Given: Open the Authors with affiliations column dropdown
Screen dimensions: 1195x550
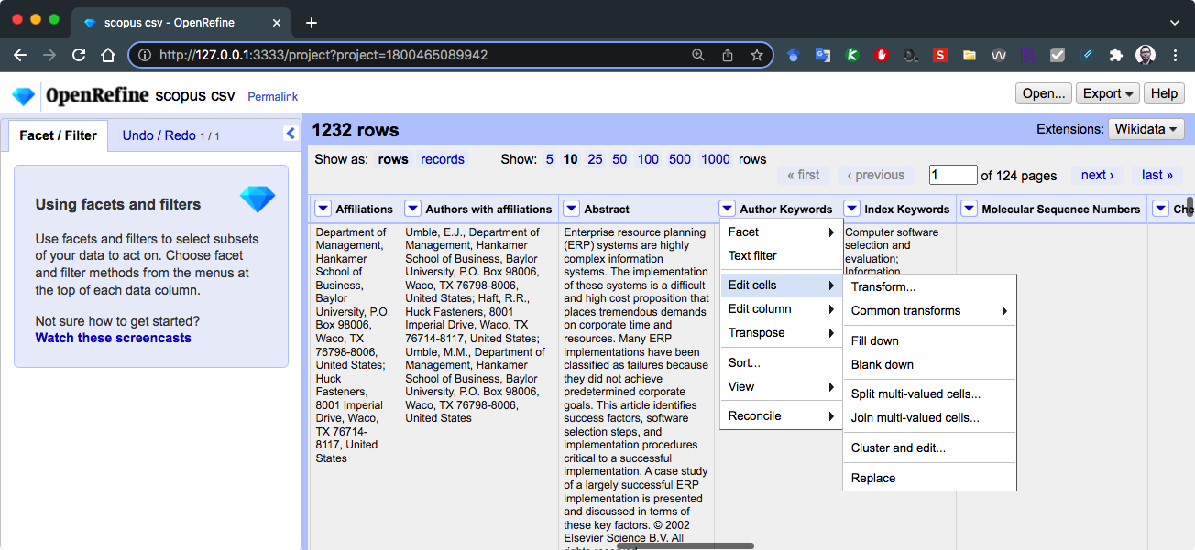Looking at the screenshot, I should (x=412, y=209).
